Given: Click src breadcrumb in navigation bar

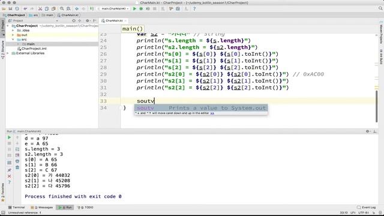Looking at the screenshot, I should pos(34,15).
